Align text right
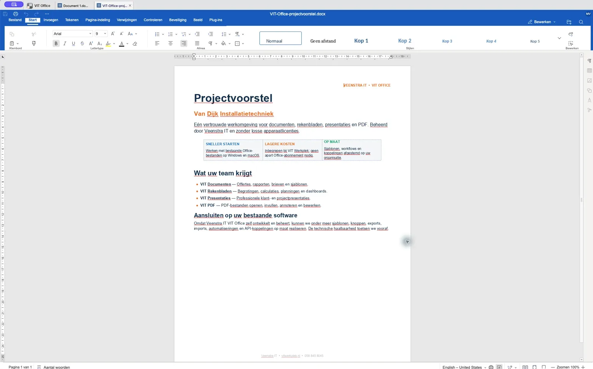The height and width of the screenshot is (369, 593). (184, 44)
